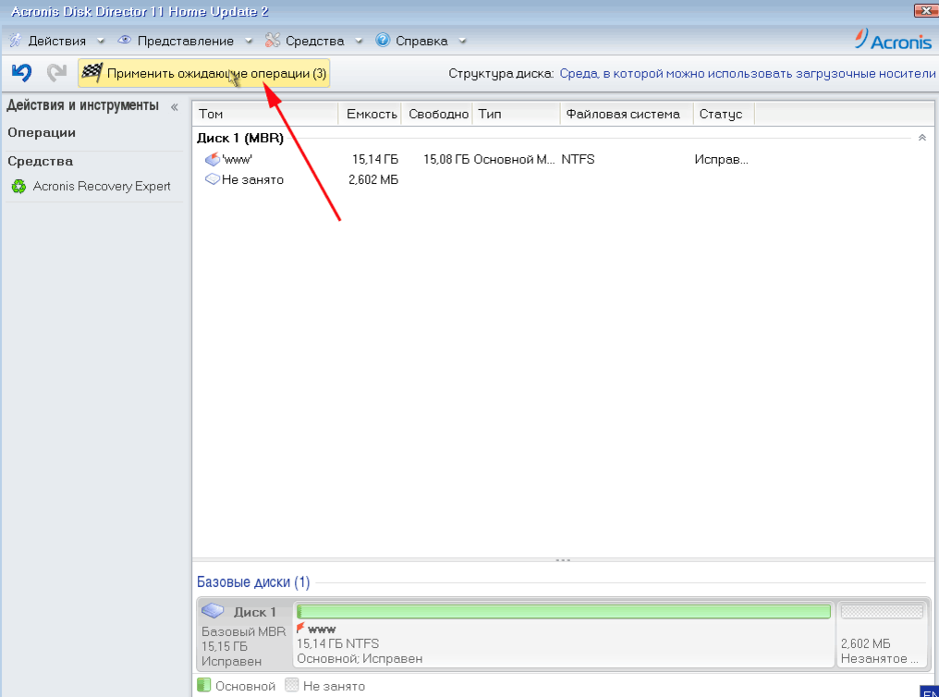Image resolution: width=939 pixels, height=697 pixels.
Task: Click the Acronis Recovery Expert recycle icon
Action: coord(19,186)
